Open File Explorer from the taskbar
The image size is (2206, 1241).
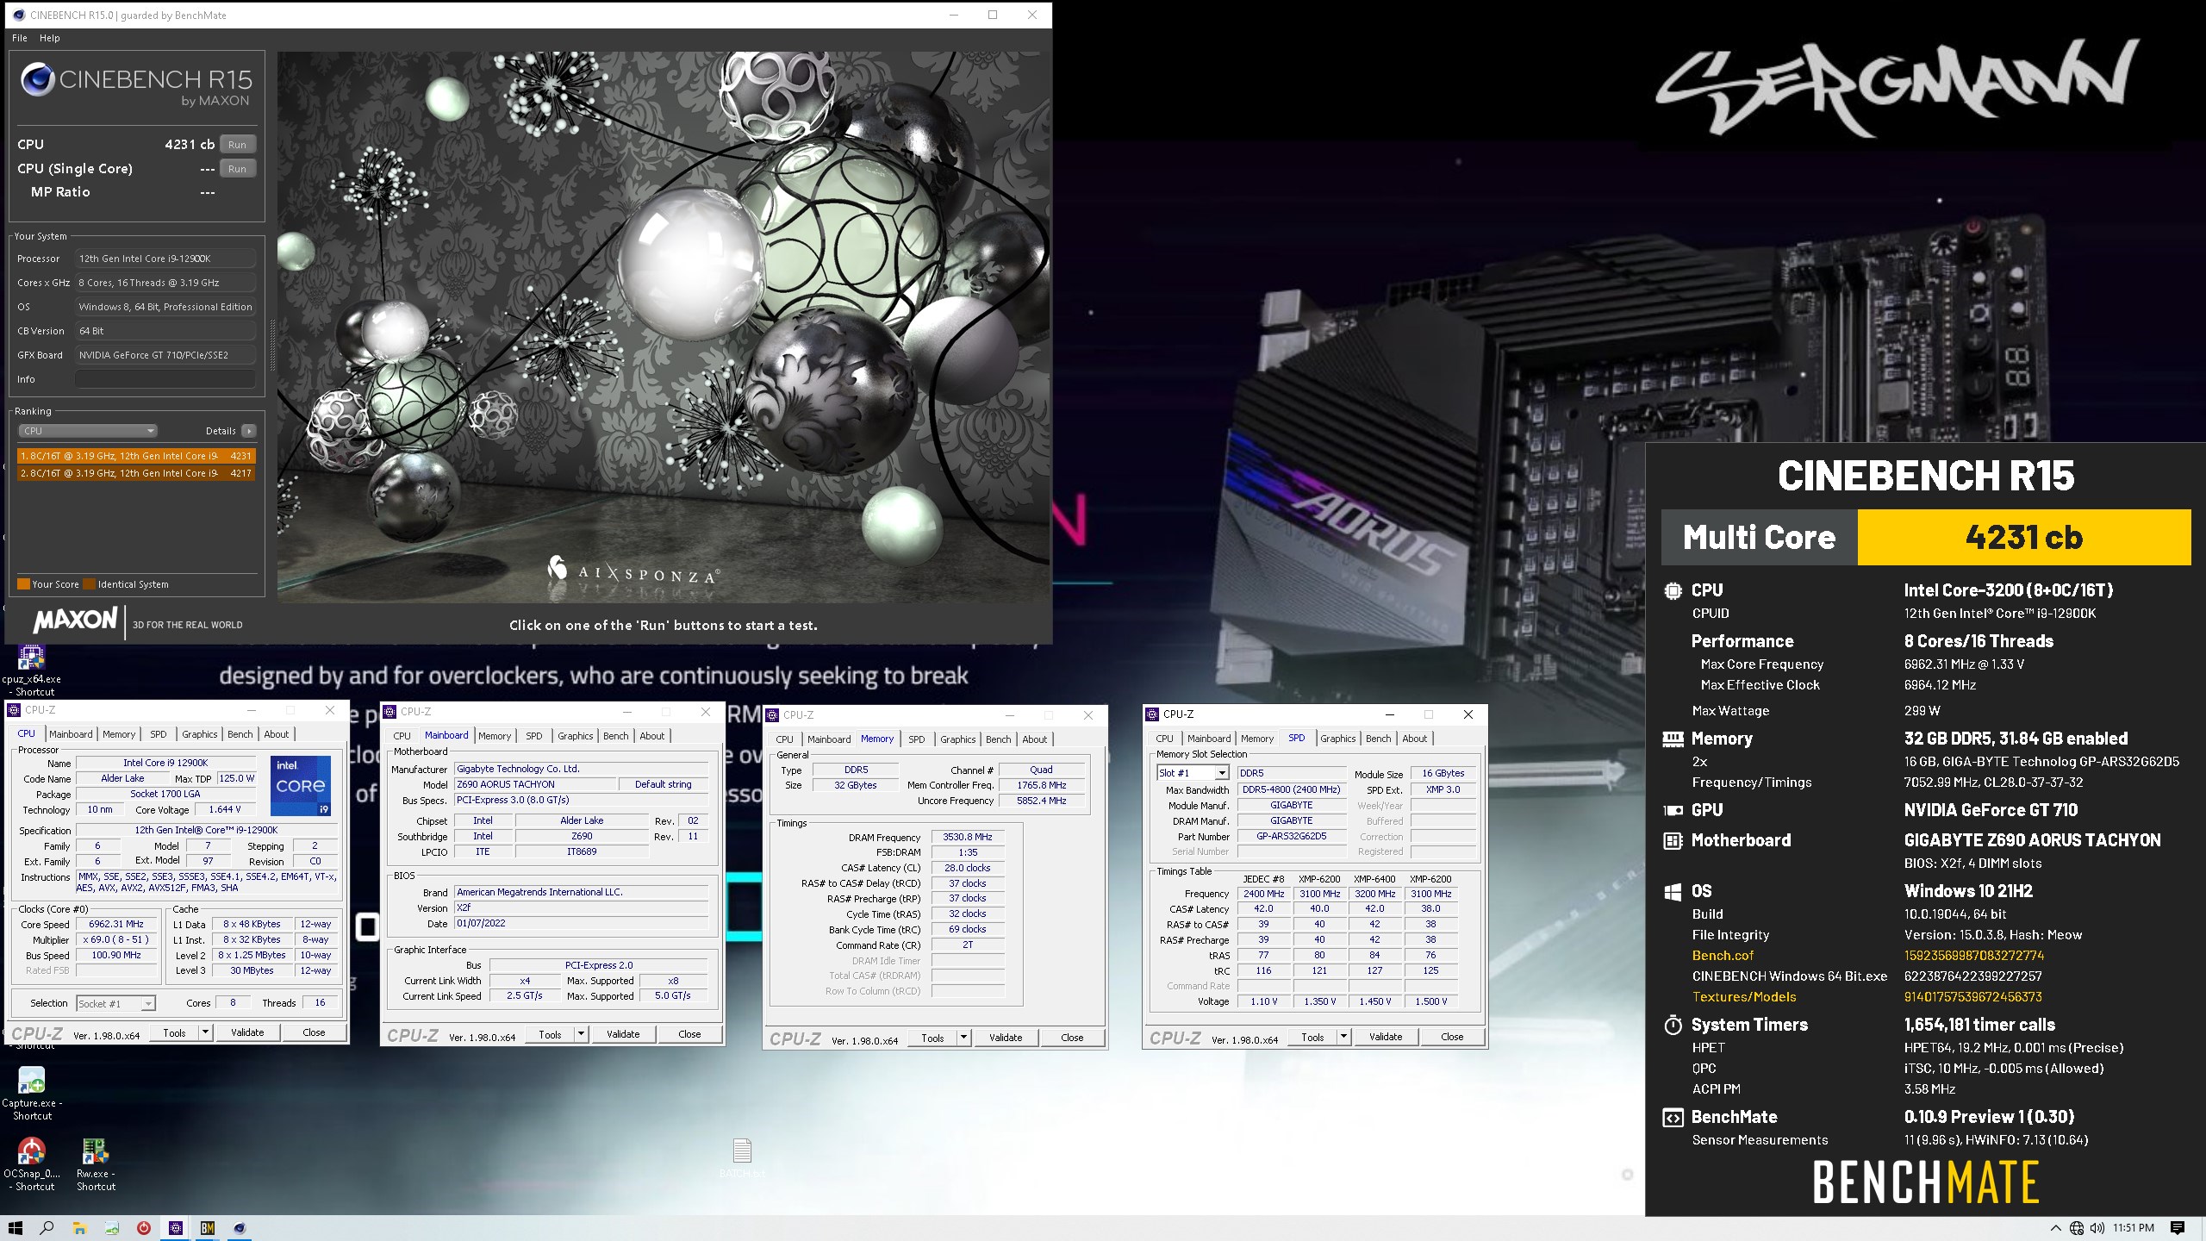tap(79, 1228)
